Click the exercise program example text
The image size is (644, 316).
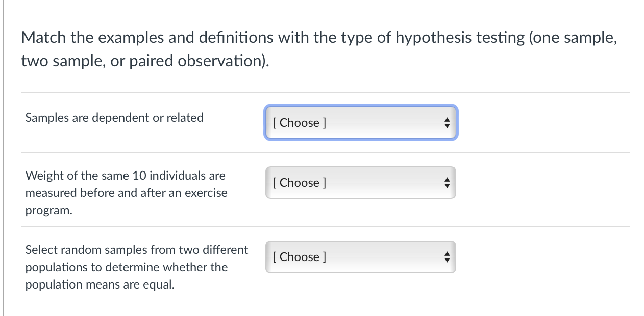126,193
